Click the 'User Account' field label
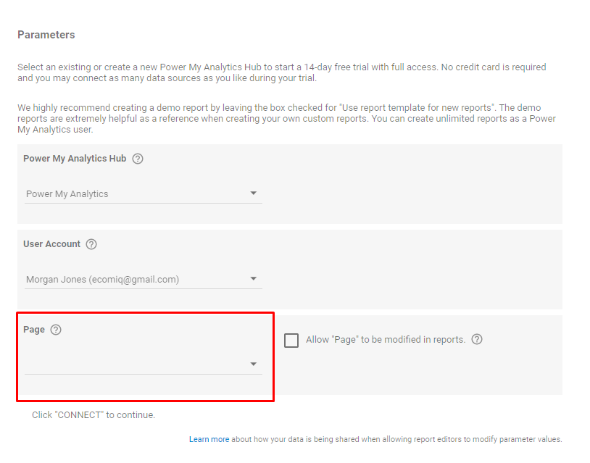Image resolution: width=590 pixels, height=463 pixels. tap(51, 244)
